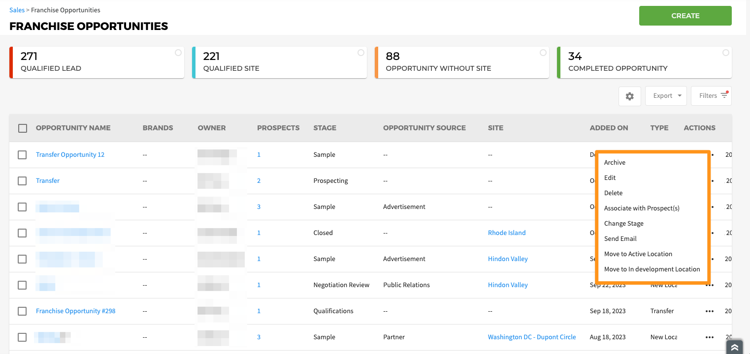This screenshot has width=750, height=354.
Task: Open actions ellipsis for Franchise Opportunity #298
Action: pyautogui.click(x=709, y=311)
